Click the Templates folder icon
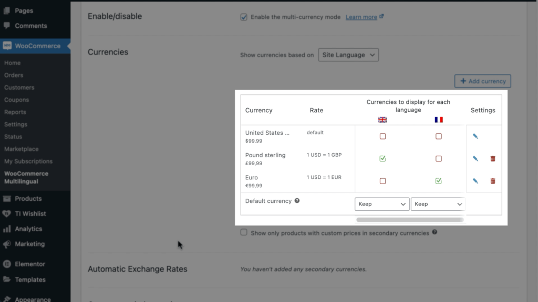The image size is (538, 302). point(7,279)
